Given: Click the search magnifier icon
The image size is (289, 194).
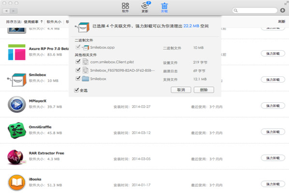Looking at the screenshot, I should pos(235,11).
